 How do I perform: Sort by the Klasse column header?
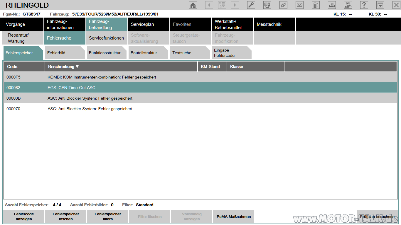click(255, 67)
